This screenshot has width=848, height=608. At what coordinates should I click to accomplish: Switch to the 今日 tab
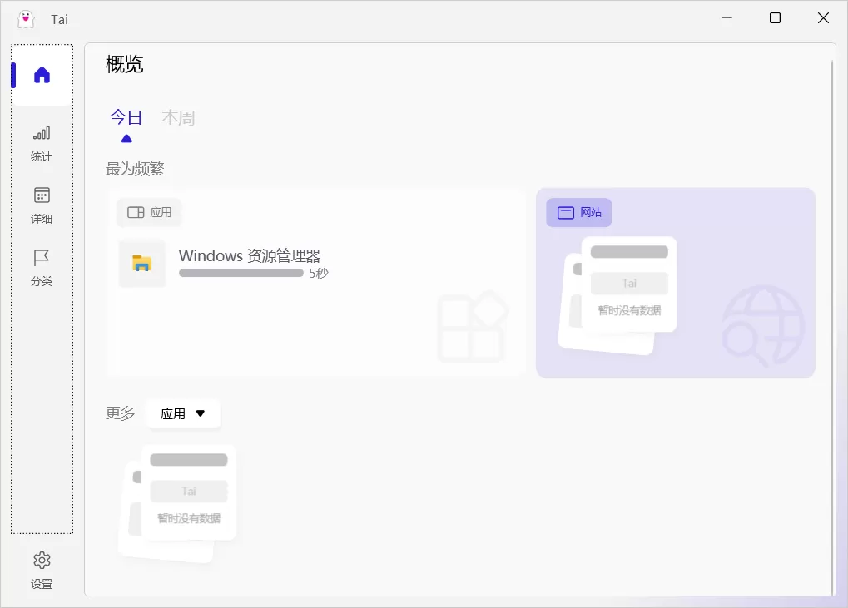[x=126, y=117]
